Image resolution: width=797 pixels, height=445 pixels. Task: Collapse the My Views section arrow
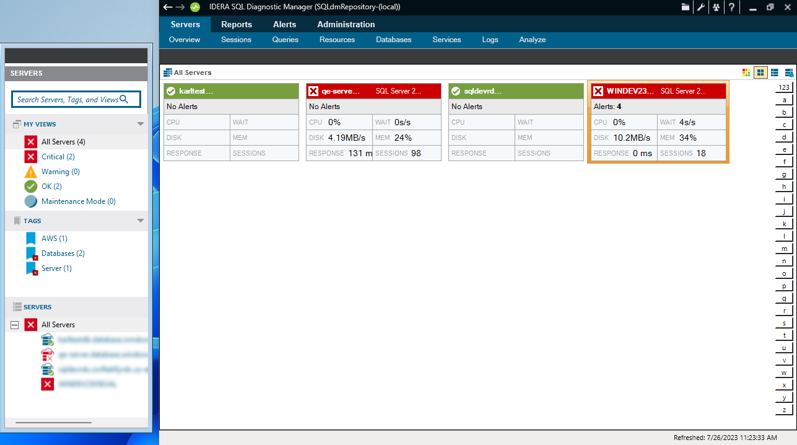click(x=141, y=124)
